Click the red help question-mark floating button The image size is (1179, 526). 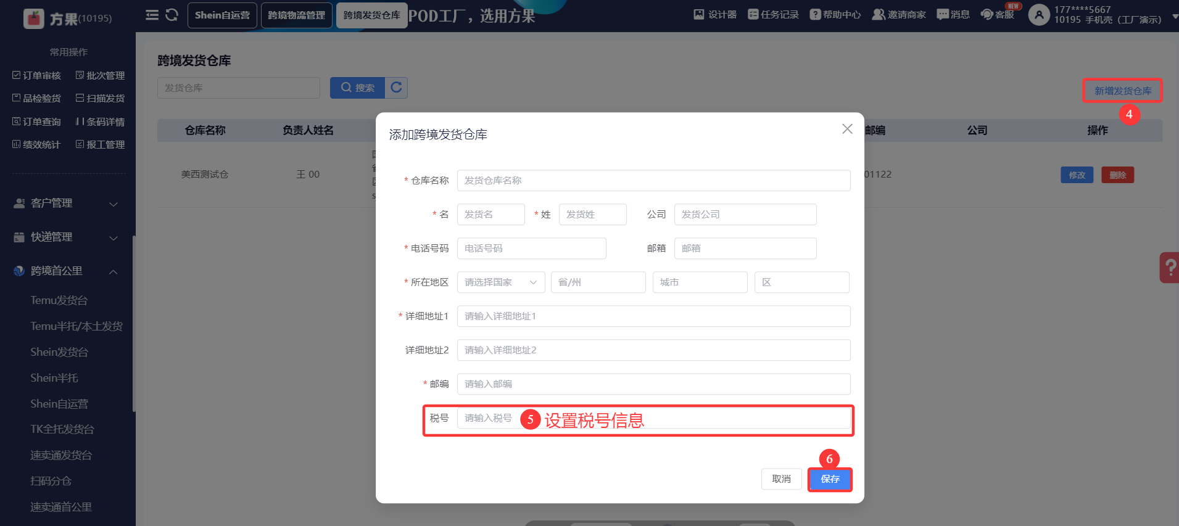pos(1169,268)
